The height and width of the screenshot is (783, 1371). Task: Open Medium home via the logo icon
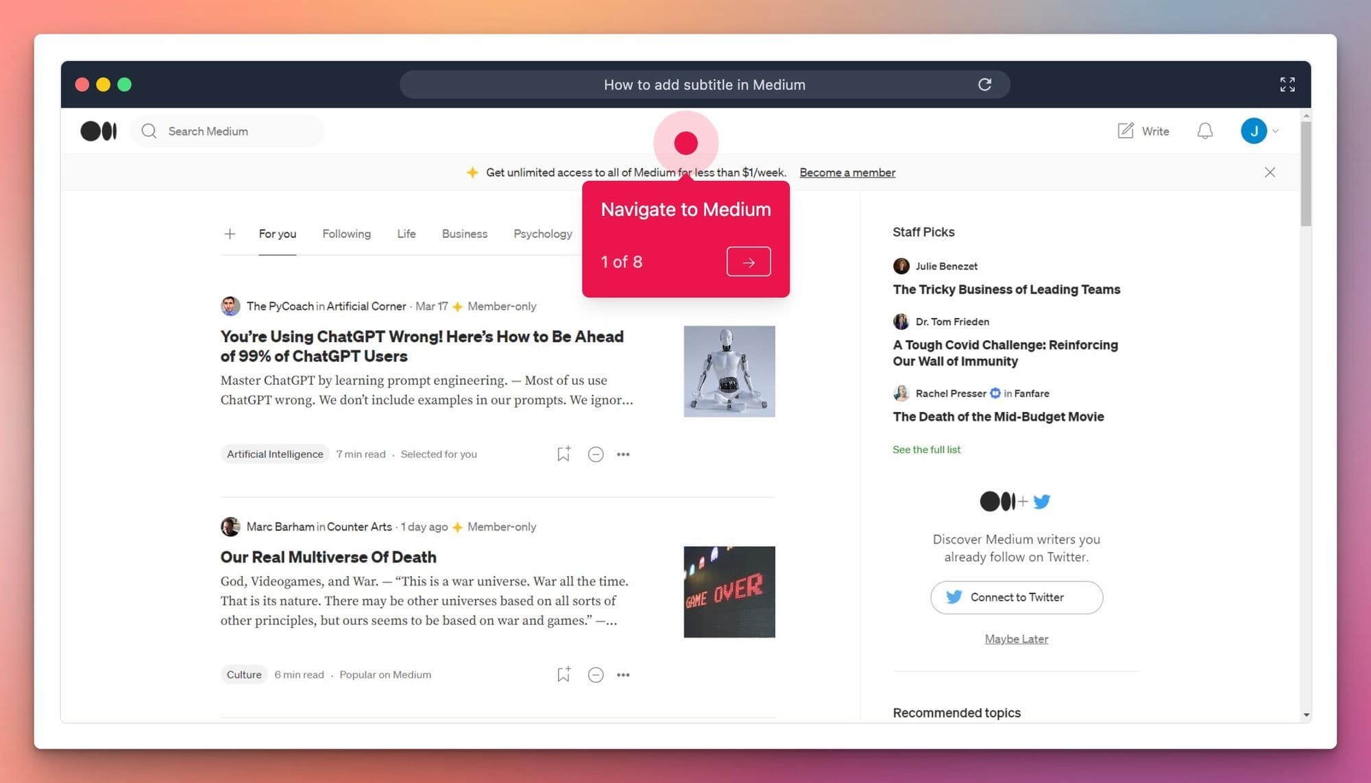click(98, 130)
